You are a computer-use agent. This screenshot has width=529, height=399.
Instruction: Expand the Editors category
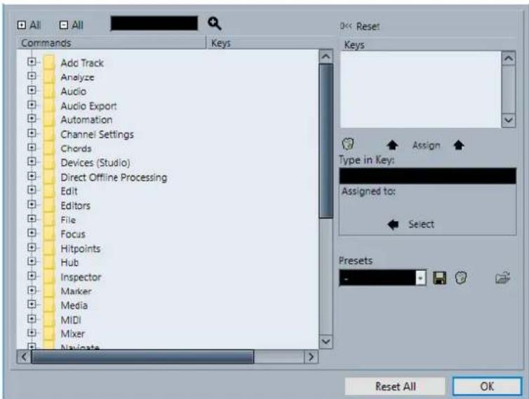[32, 204]
